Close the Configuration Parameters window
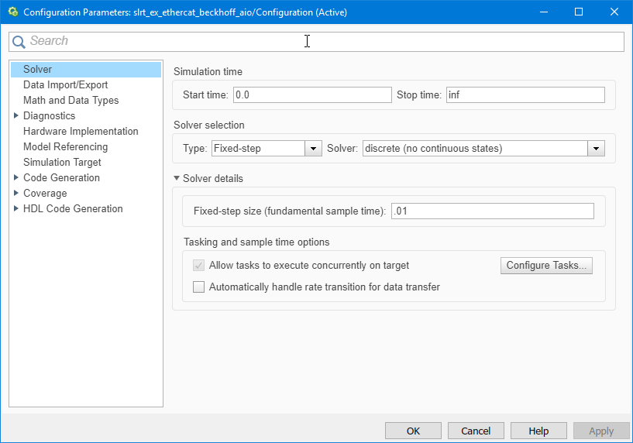 614,12
